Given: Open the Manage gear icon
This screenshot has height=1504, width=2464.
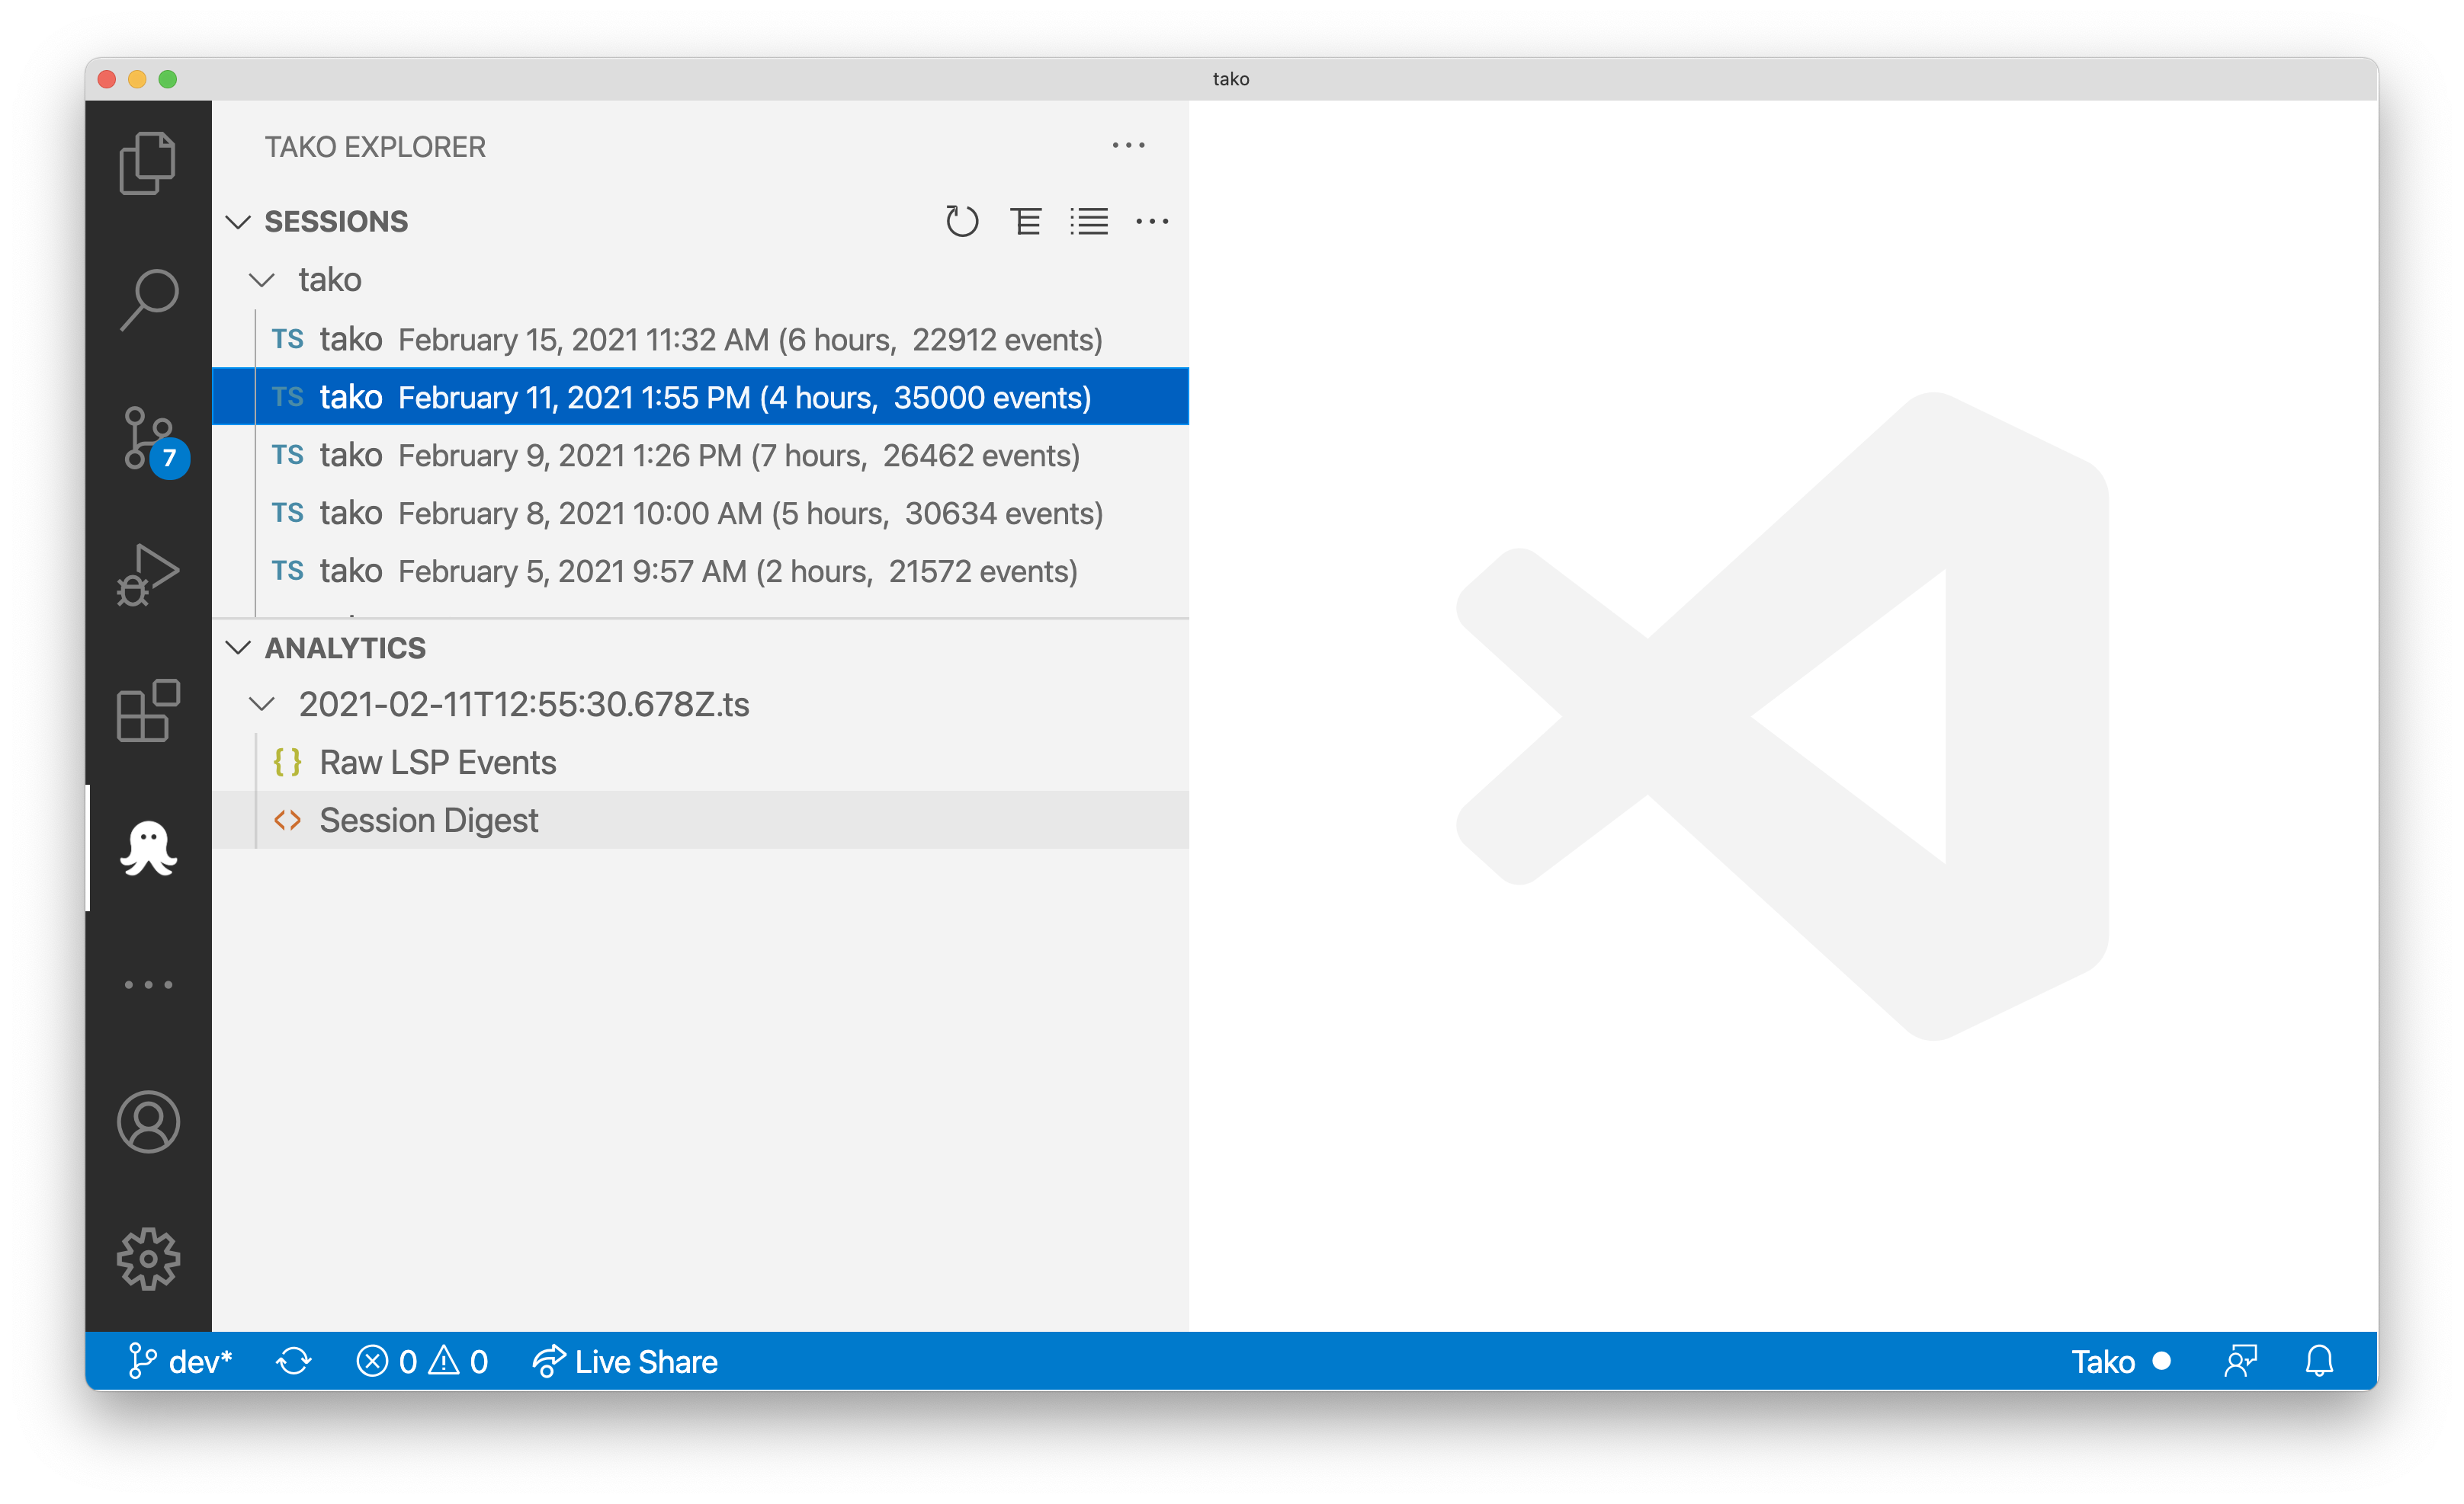Looking at the screenshot, I should pos(148,1258).
